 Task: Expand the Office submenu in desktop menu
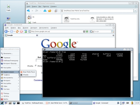point(10,86)
